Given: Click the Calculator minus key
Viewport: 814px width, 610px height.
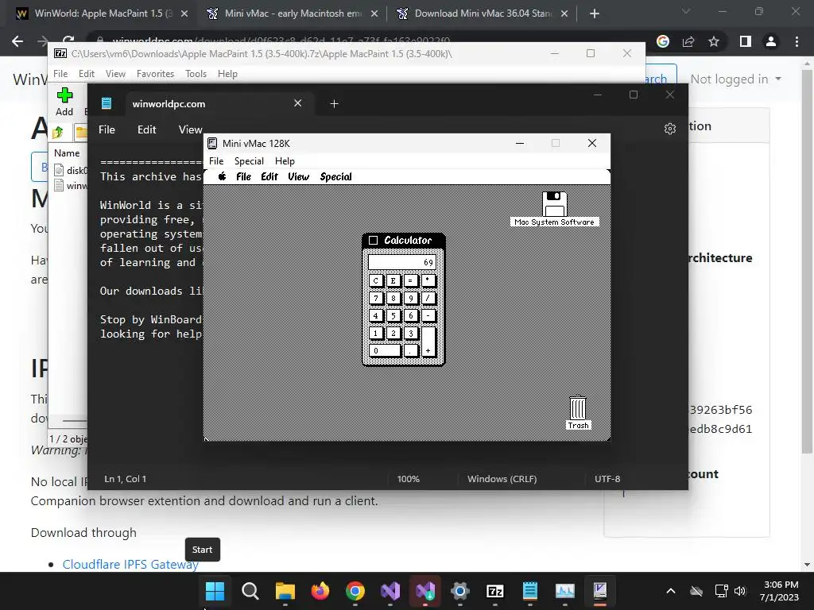Looking at the screenshot, I should tap(428, 315).
